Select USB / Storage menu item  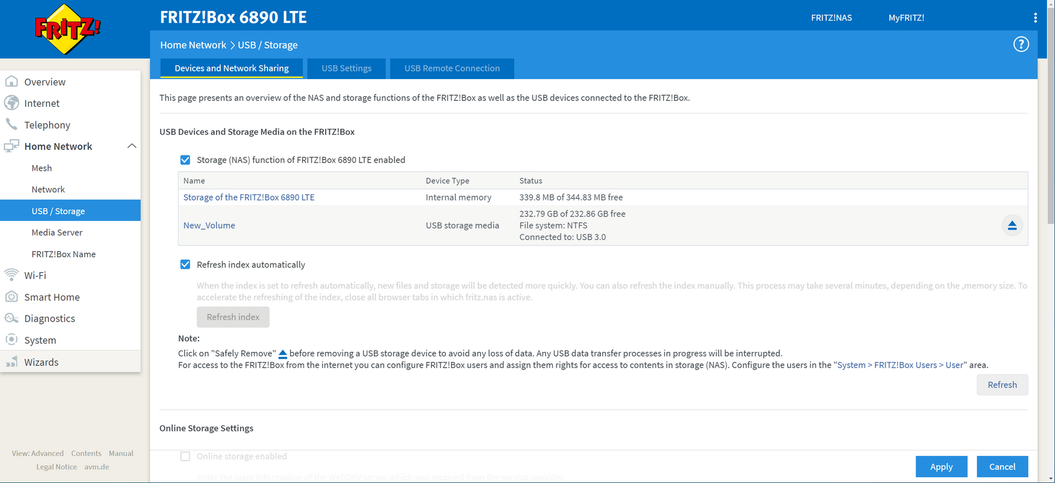[x=70, y=211]
